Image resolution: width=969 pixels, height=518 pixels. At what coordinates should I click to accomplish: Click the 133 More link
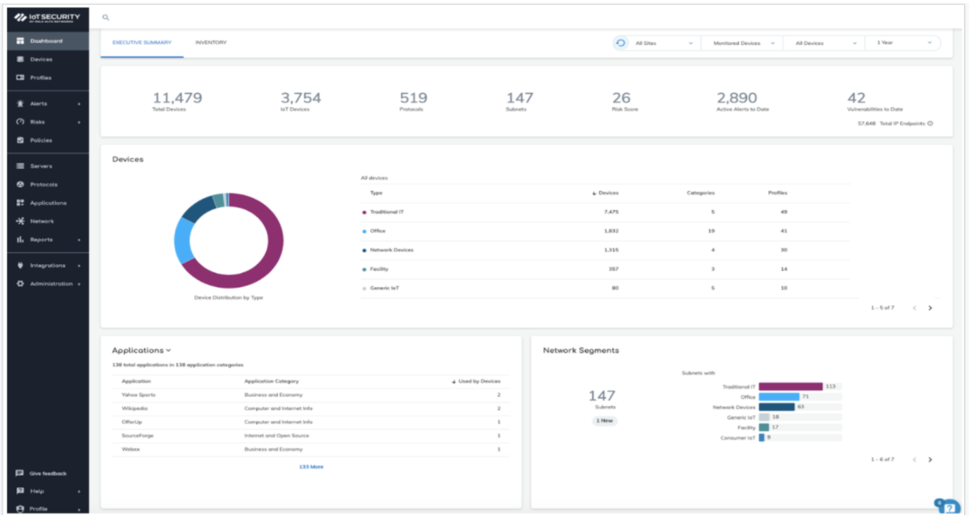(x=311, y=466)
